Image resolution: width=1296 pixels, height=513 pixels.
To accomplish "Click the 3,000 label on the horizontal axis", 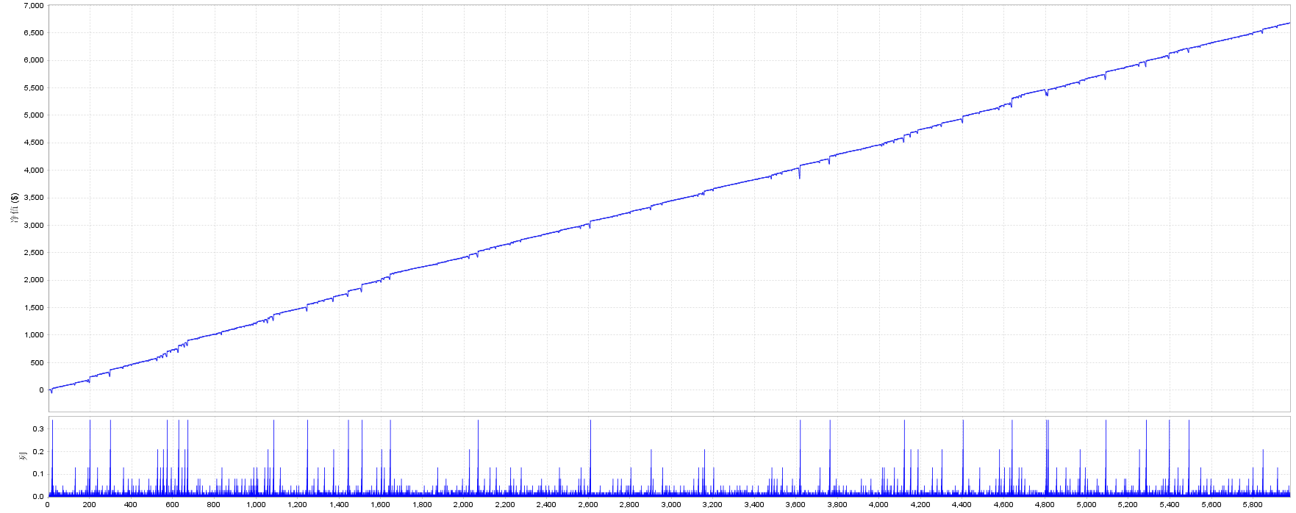I will [x=671, y=505].
